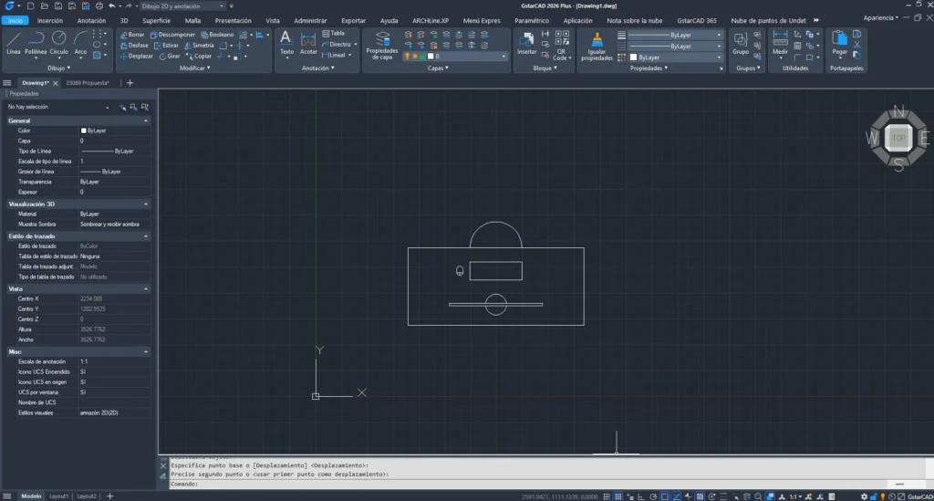Screen dimensions: 934x501
Task: Open Propiedades de capa manager
Action: [382, 46]
